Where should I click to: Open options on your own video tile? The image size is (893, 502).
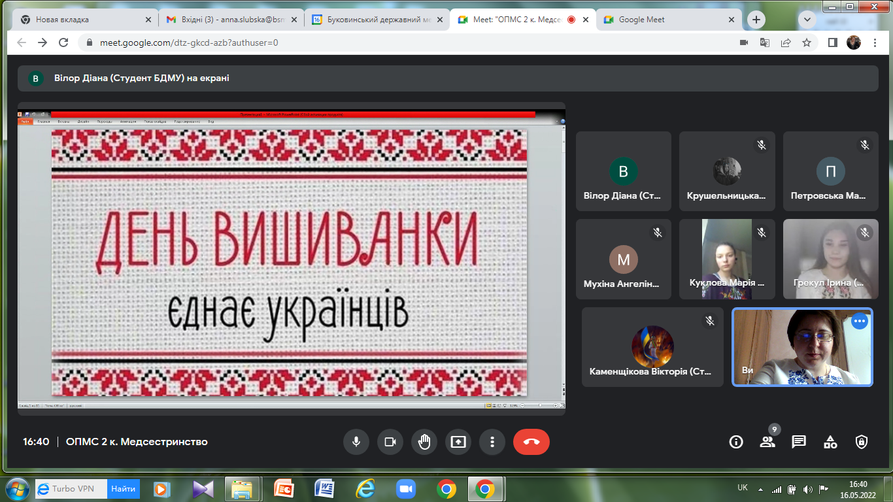[859, 321]
